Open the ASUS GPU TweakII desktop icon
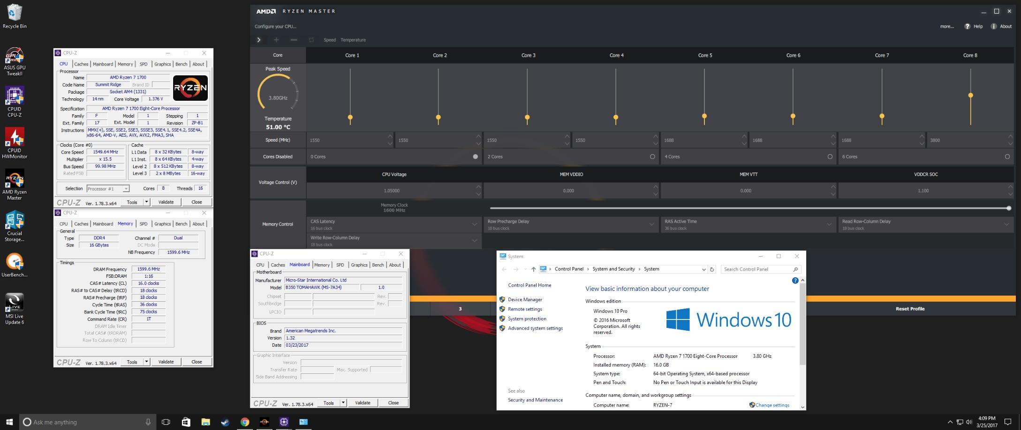 point(15,61)
